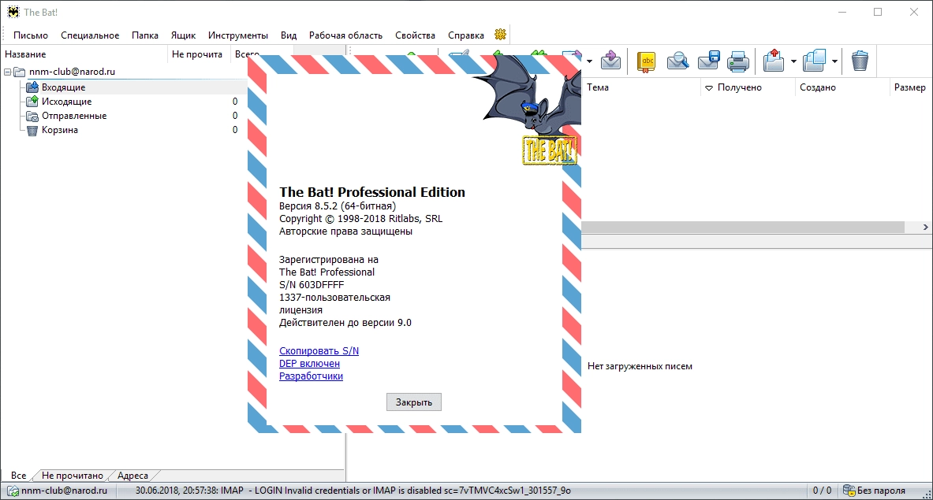Sort messages by Создано column
The image size is (933, 500).
842,87
